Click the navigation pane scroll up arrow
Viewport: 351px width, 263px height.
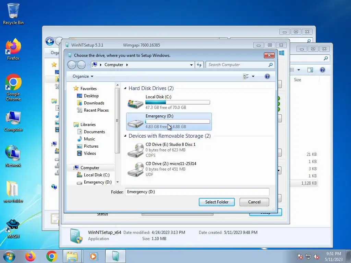118,85
